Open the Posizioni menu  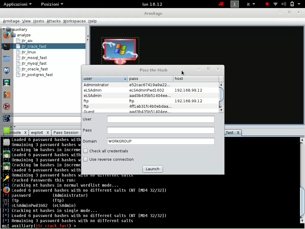52,4
